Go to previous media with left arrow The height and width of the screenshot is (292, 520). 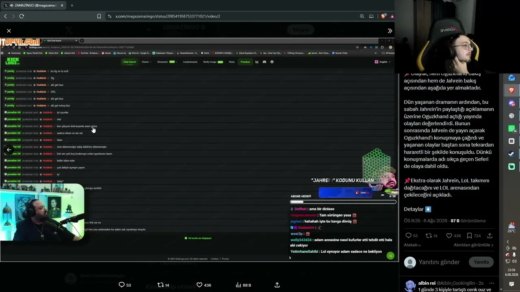pos(9,150)
